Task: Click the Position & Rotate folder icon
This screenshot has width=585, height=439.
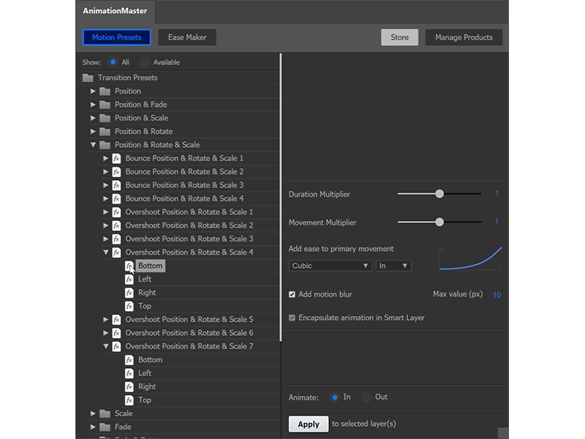Action: tap(105, 132)
